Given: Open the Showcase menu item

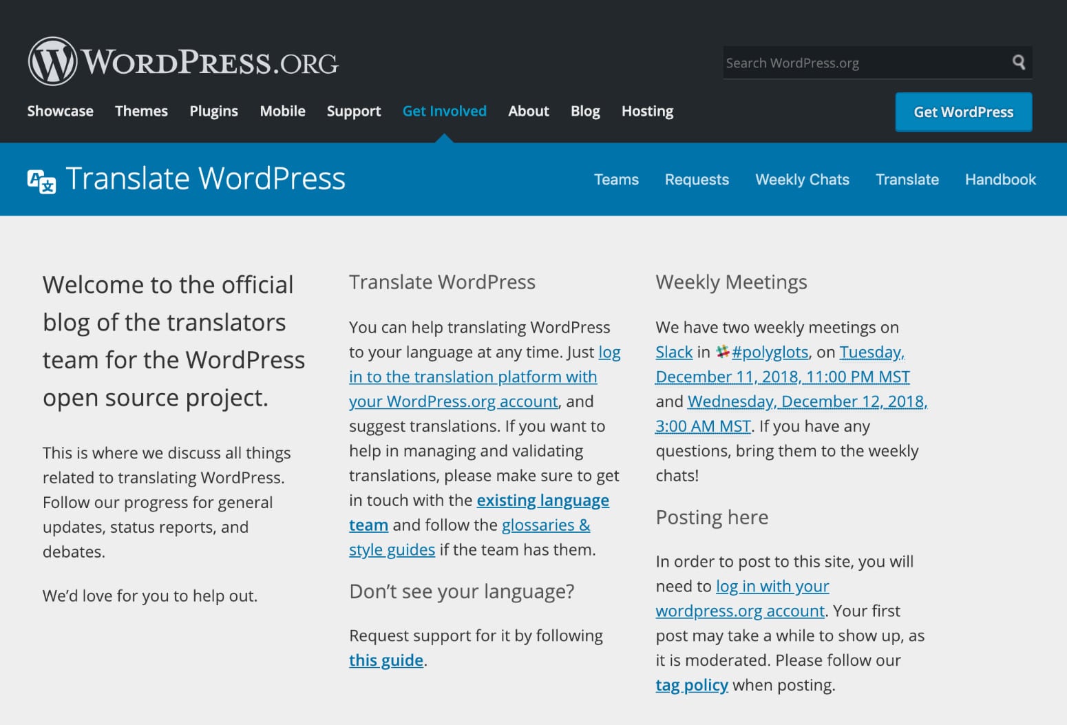Looking at the screenshot, I should point(60,111).
